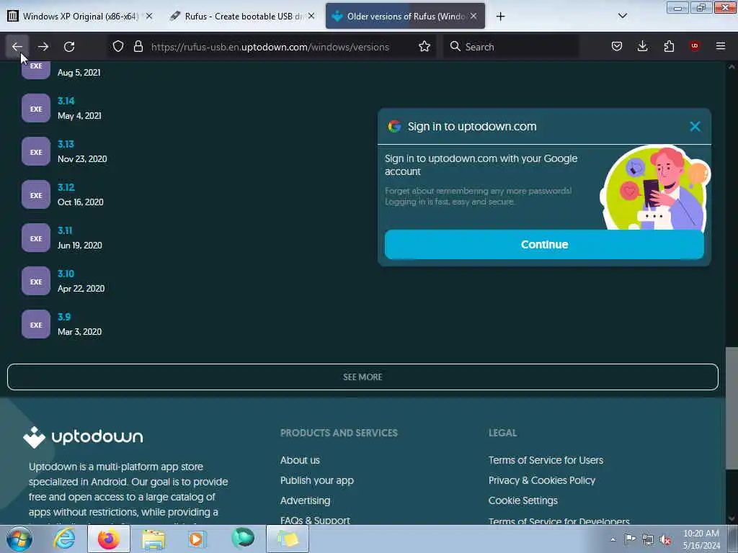Open a new browser tab
Viewport: 738px width, 553px height.
point(501,17)
